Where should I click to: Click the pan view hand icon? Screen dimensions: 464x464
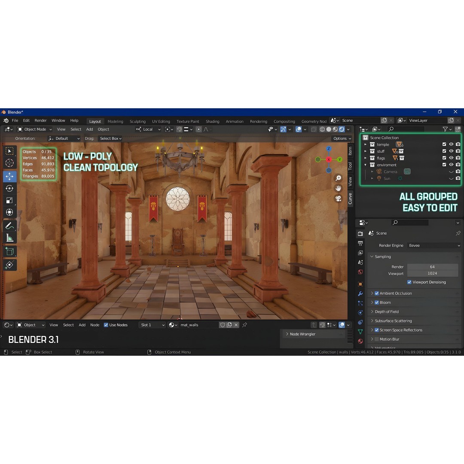[x=338, y=188]
